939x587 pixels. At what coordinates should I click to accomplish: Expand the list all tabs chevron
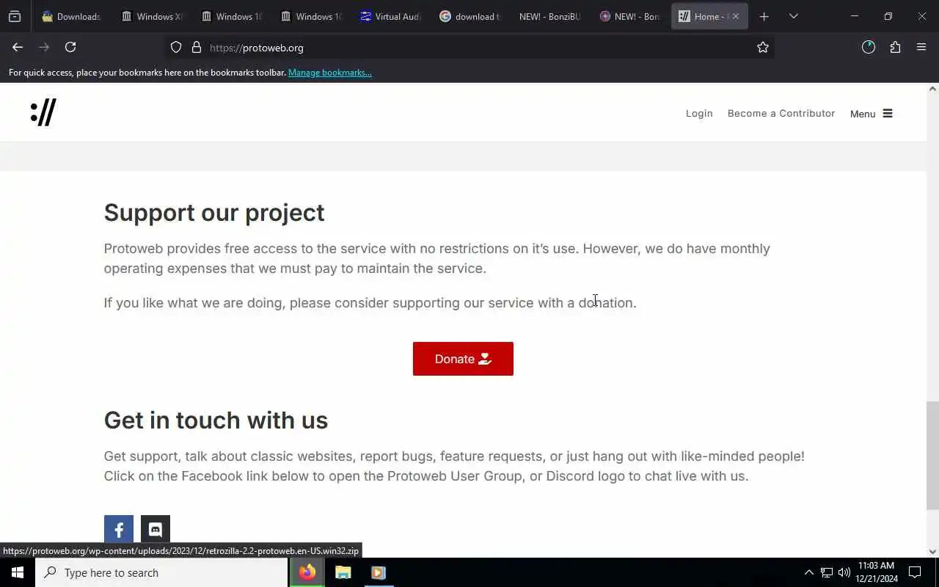point(793,16)
